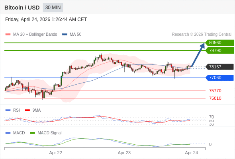The height and width of the screenshot is (159, 235).
Task: Click the MACD Signal green legend swatch
Action: (x=32, y=133)
